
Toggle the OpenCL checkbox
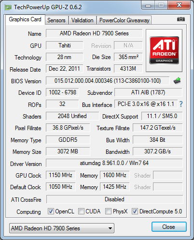[x=51, y=211]
